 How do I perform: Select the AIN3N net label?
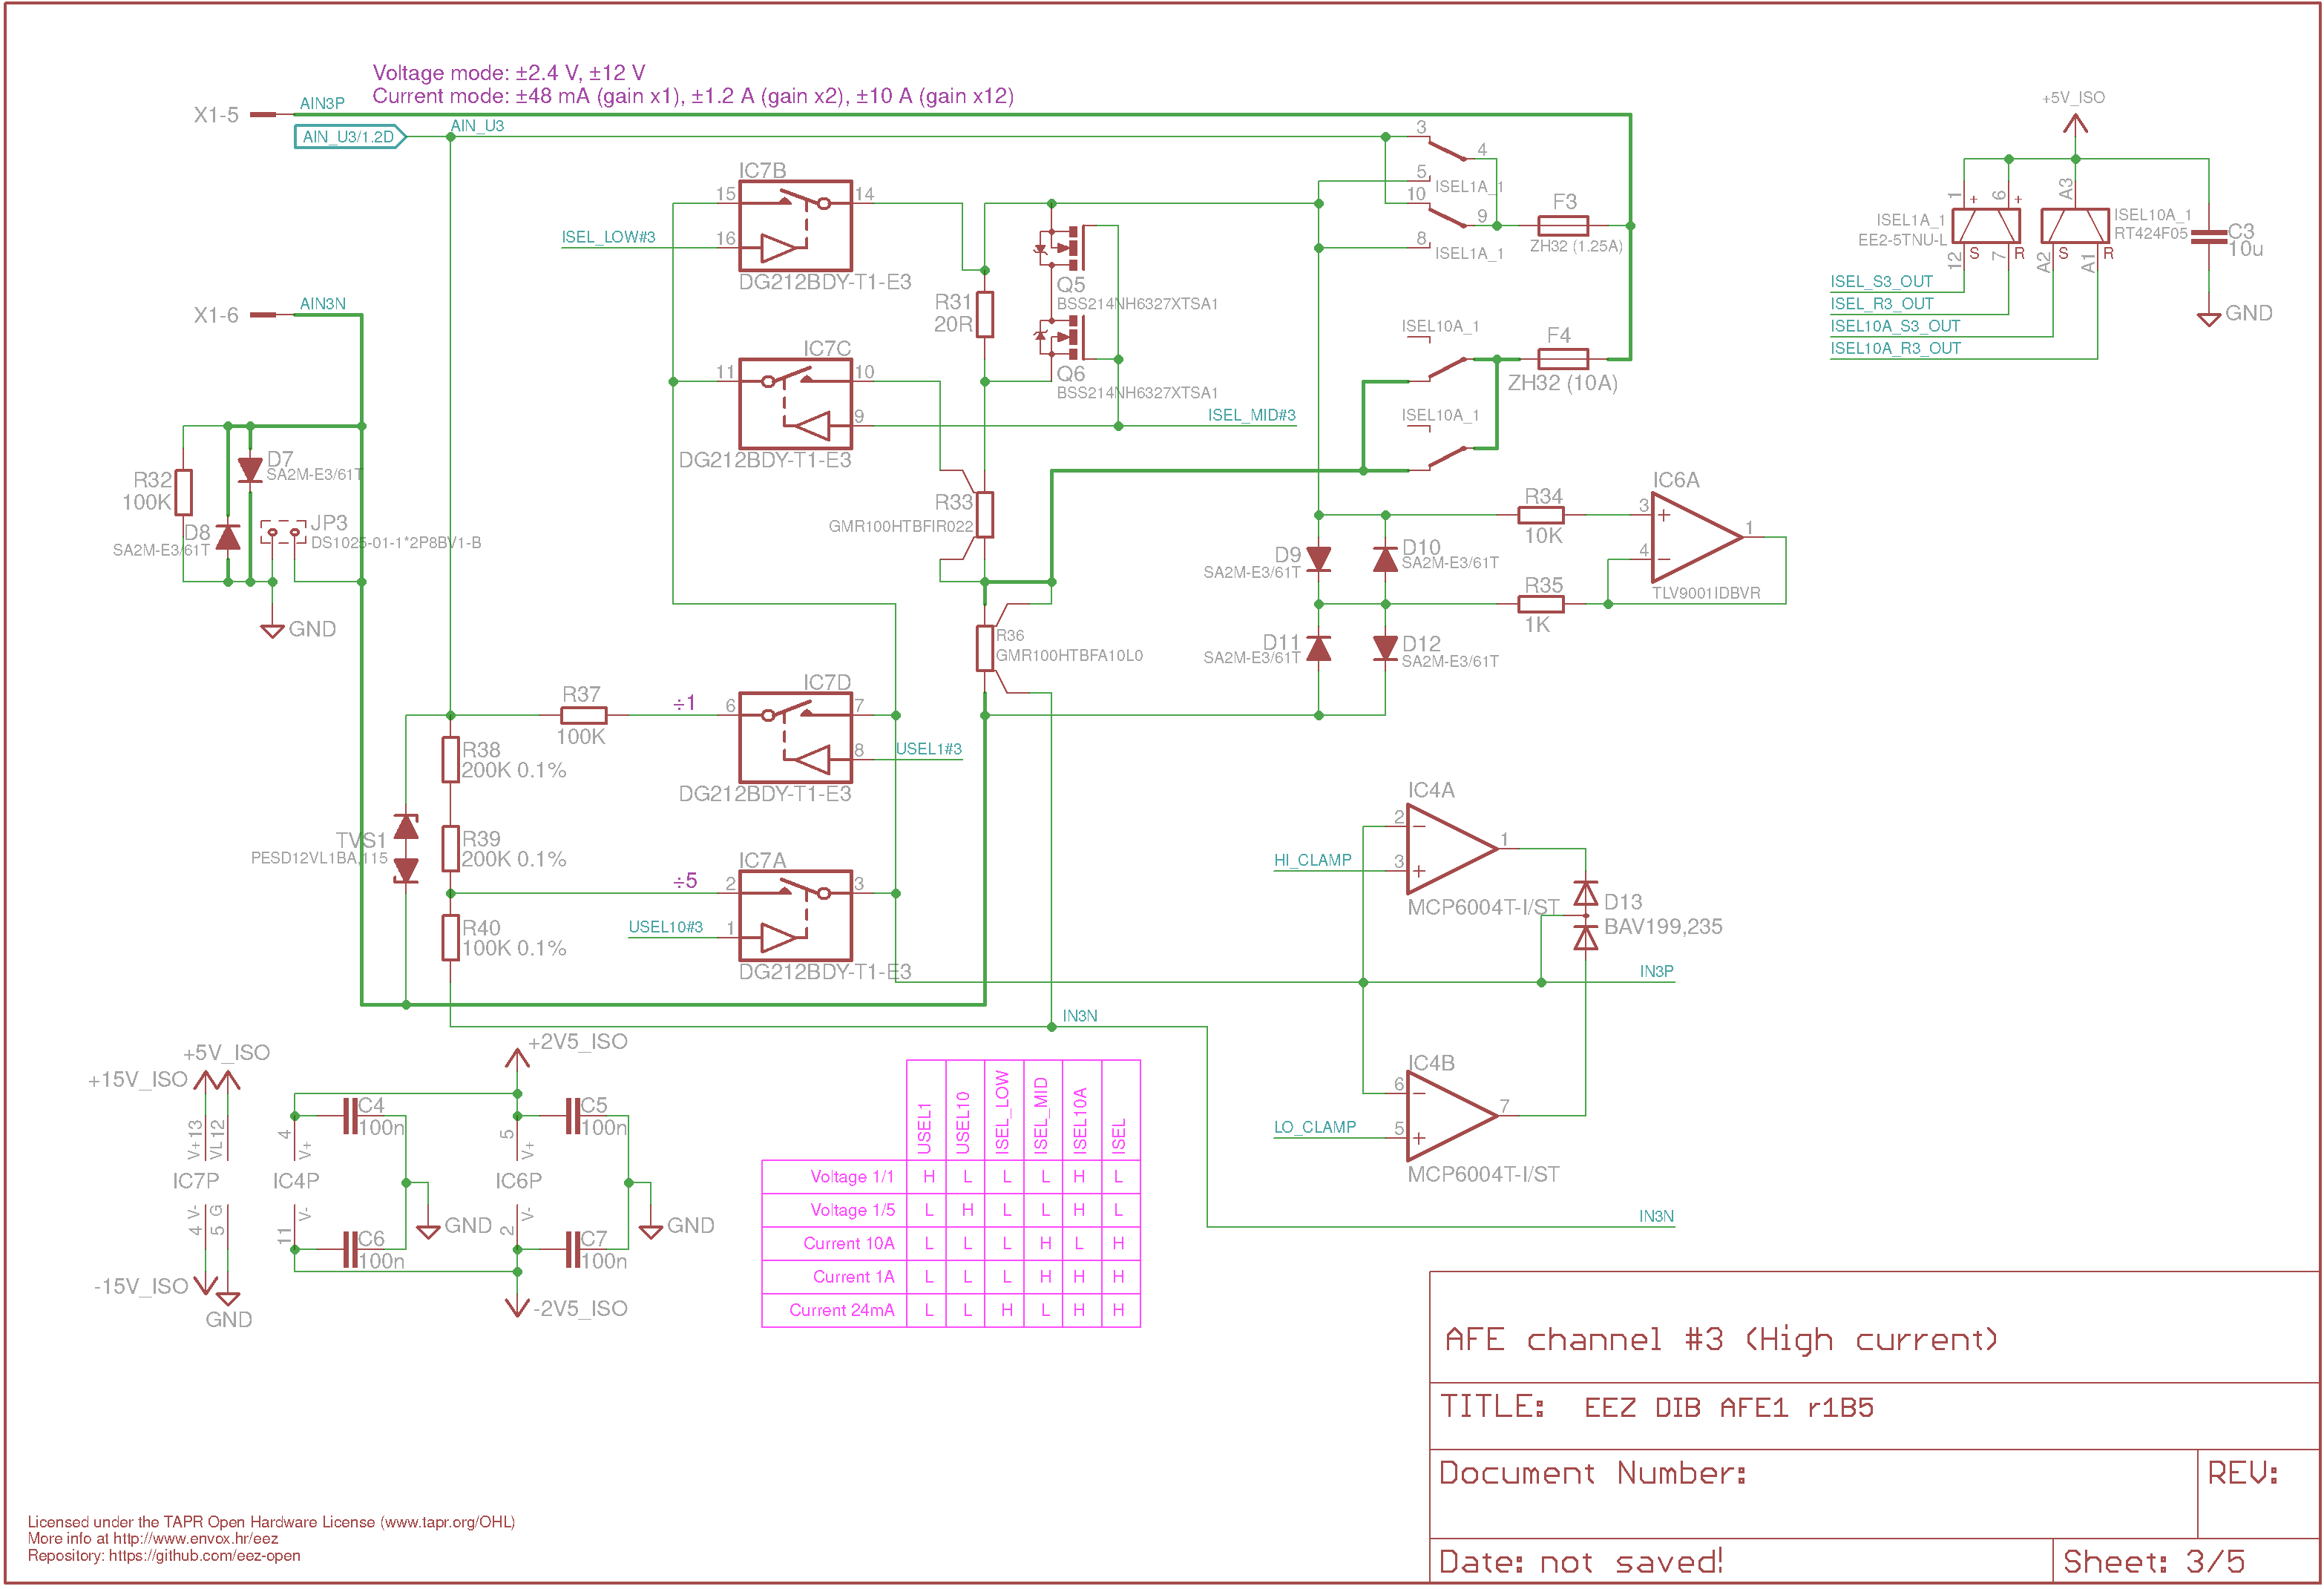(x=323, y=303)
